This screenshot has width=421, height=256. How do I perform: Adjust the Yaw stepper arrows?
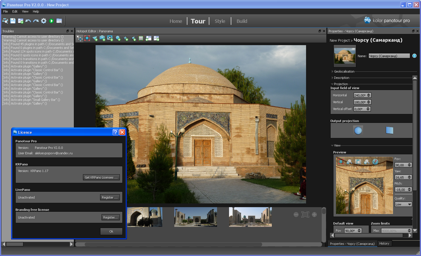[410, 177]
